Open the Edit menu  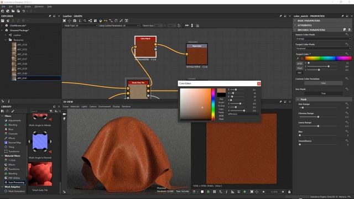coord(11,7)
